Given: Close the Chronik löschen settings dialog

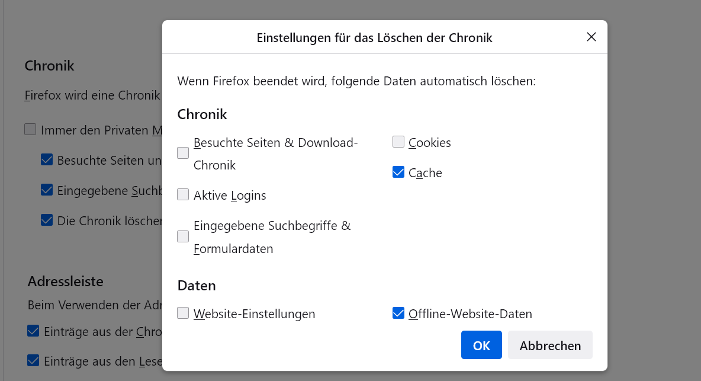Looking at the screenshot, I should pos(591,37).
